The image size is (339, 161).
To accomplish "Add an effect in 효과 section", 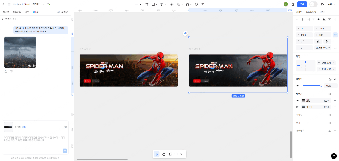I will (335, 123).
